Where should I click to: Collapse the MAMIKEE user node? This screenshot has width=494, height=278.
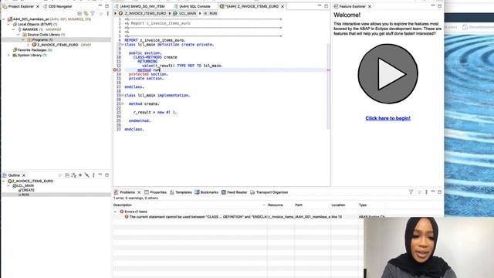click(x=14, y=29)
